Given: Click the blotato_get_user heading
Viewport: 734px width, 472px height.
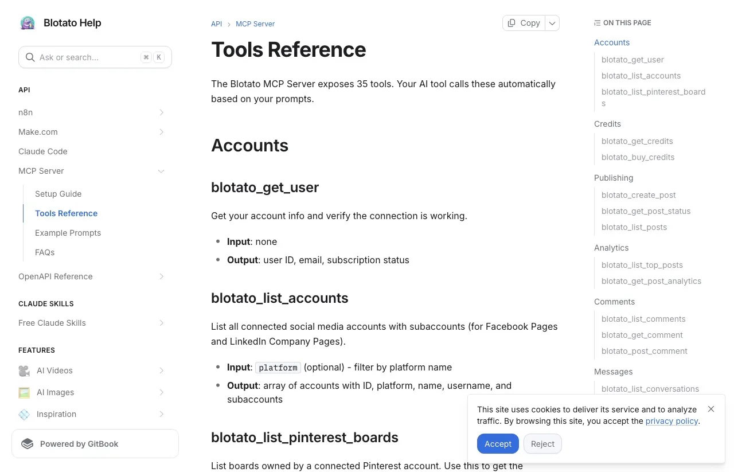Looking at the screenshot, I should coord(265,188).
